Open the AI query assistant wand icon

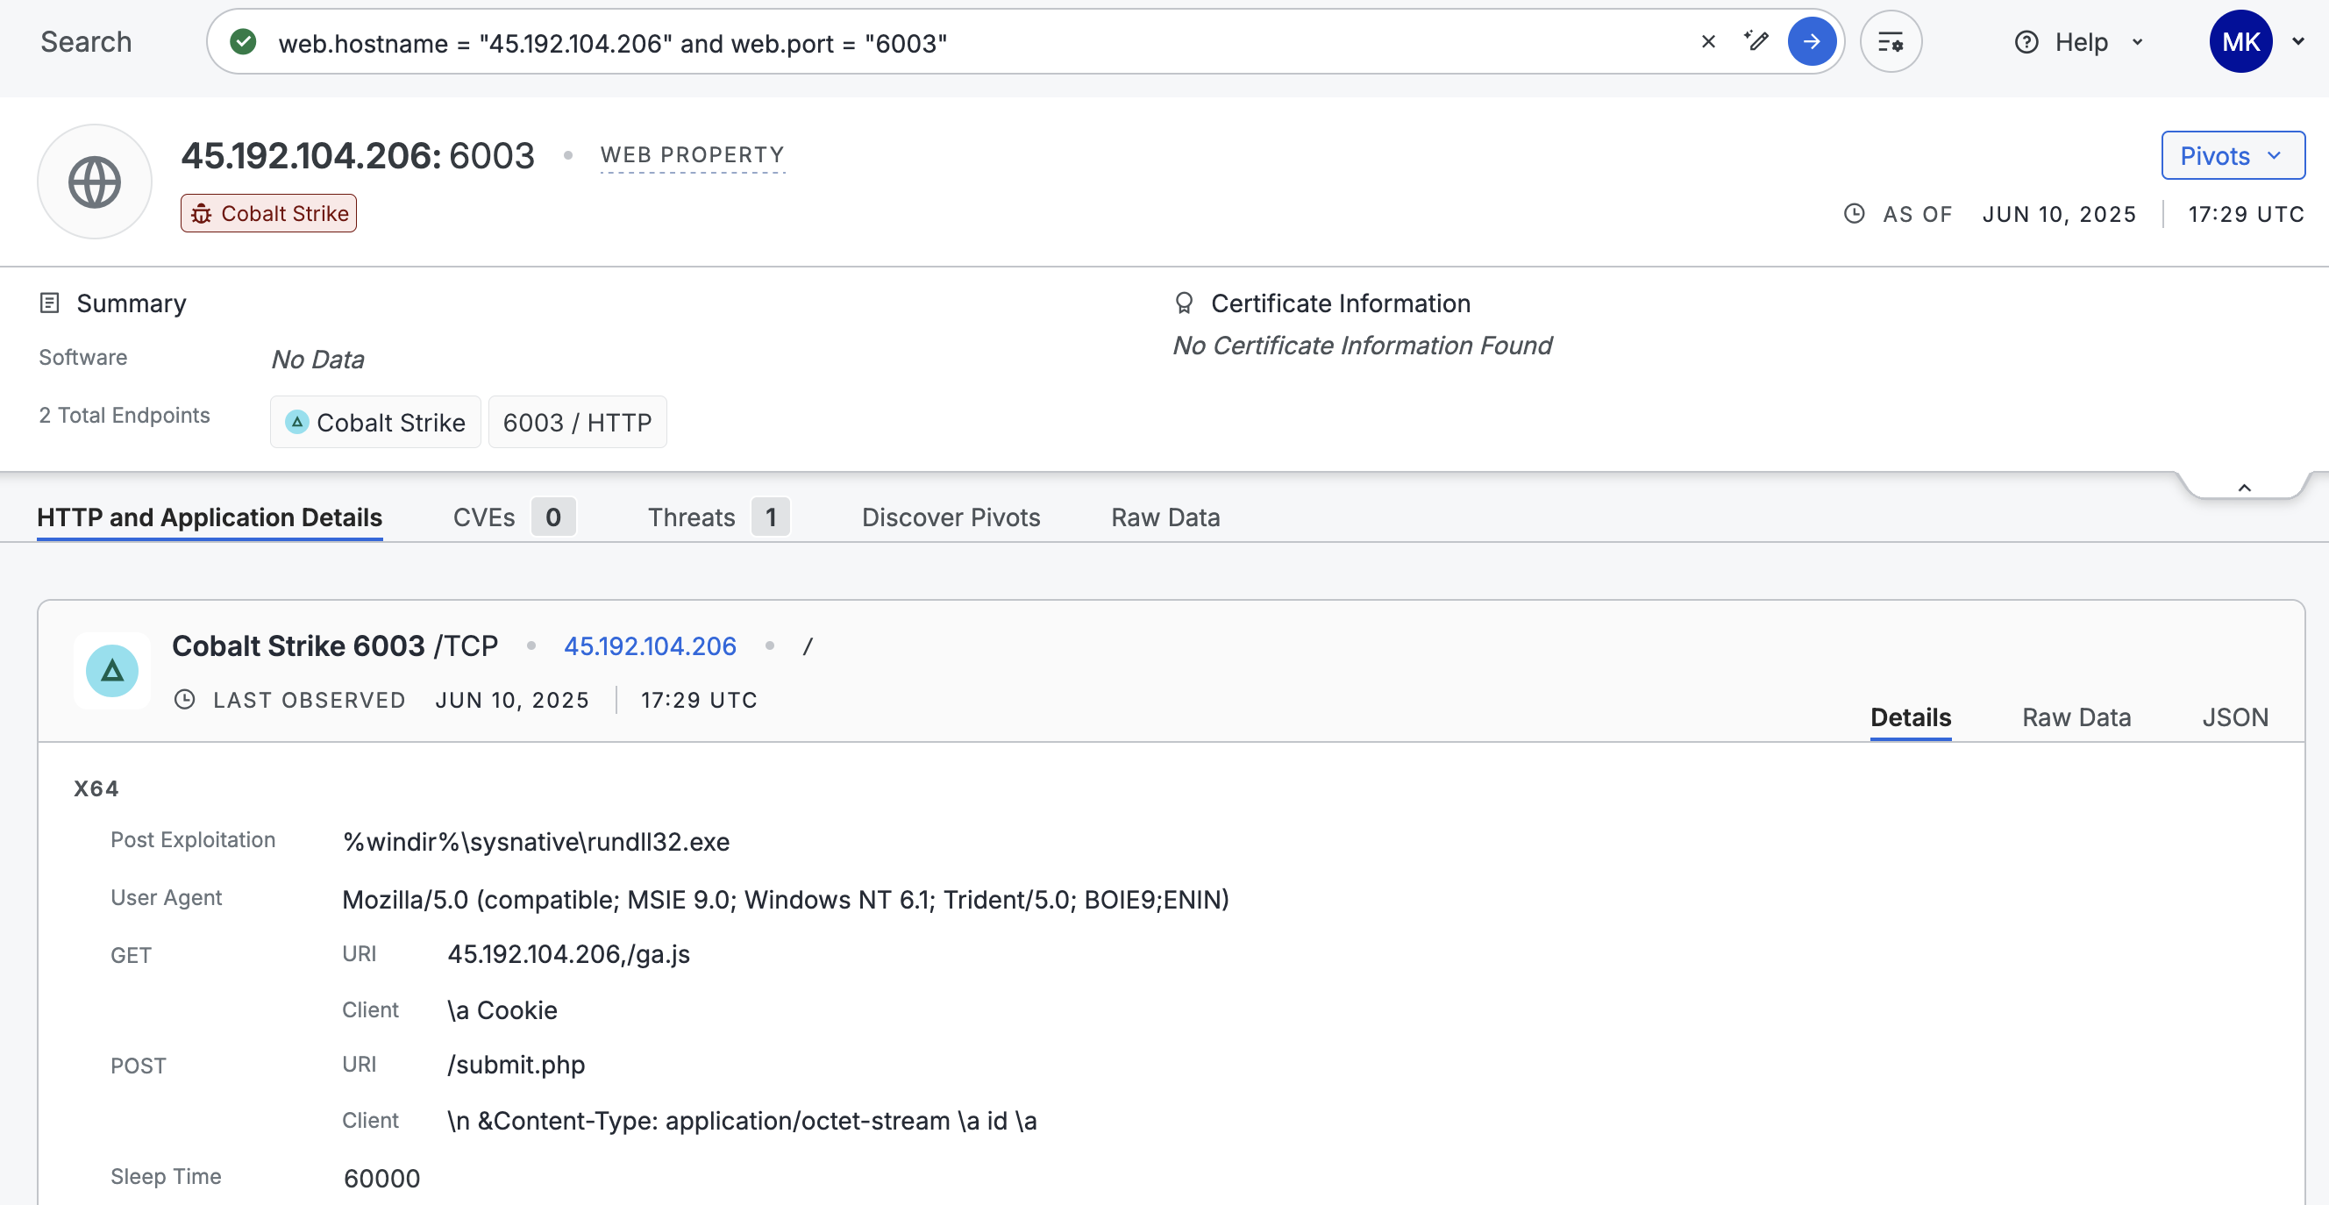pos(1756,40)
